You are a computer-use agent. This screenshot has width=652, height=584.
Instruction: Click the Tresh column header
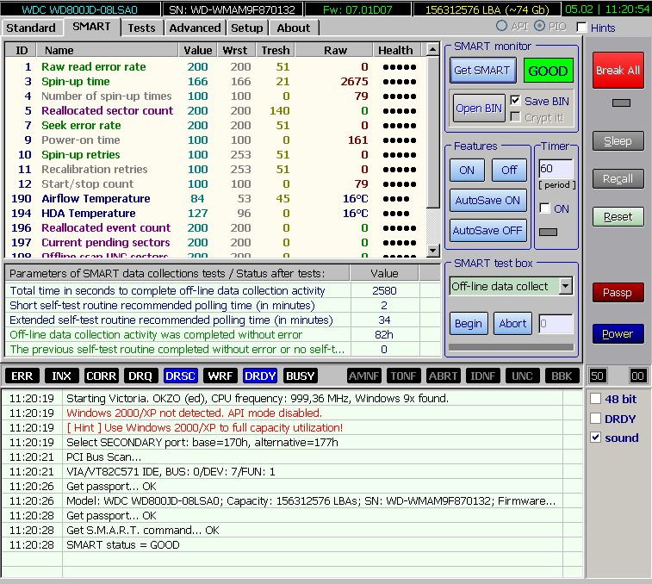coord(276,50)
